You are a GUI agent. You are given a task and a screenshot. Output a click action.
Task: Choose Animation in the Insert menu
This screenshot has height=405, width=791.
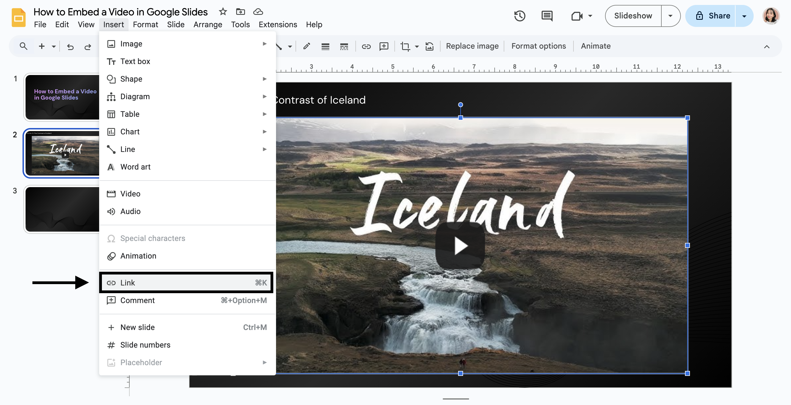[x=187, y=256]
